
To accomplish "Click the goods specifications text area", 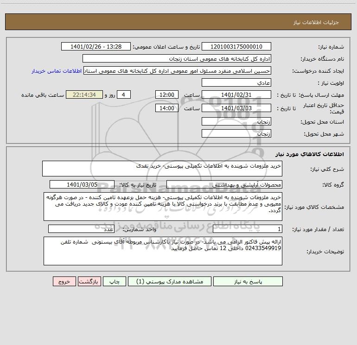I will [x=163, y=207].
